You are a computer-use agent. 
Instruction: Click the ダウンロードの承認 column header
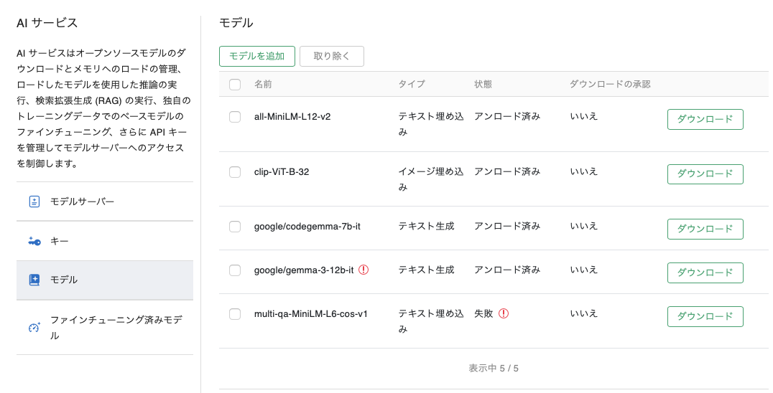click(611, 84)
